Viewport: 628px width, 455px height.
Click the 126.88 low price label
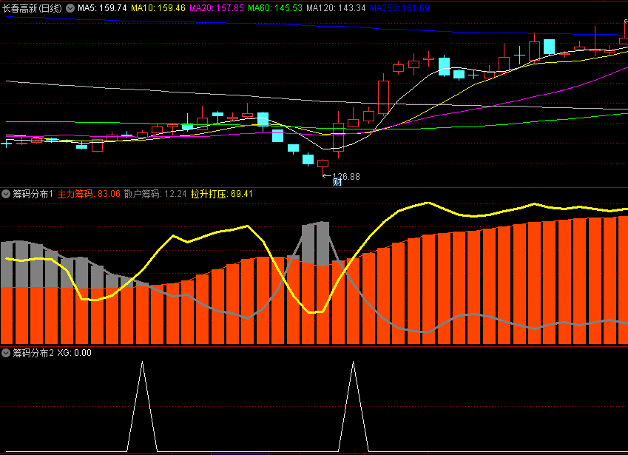click(x=346, y=177)
